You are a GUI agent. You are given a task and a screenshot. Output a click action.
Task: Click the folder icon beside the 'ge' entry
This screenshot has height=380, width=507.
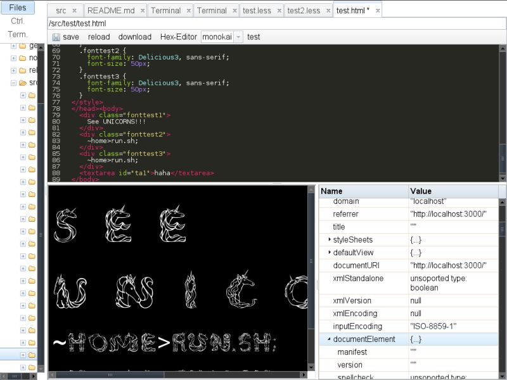(23, 46)
